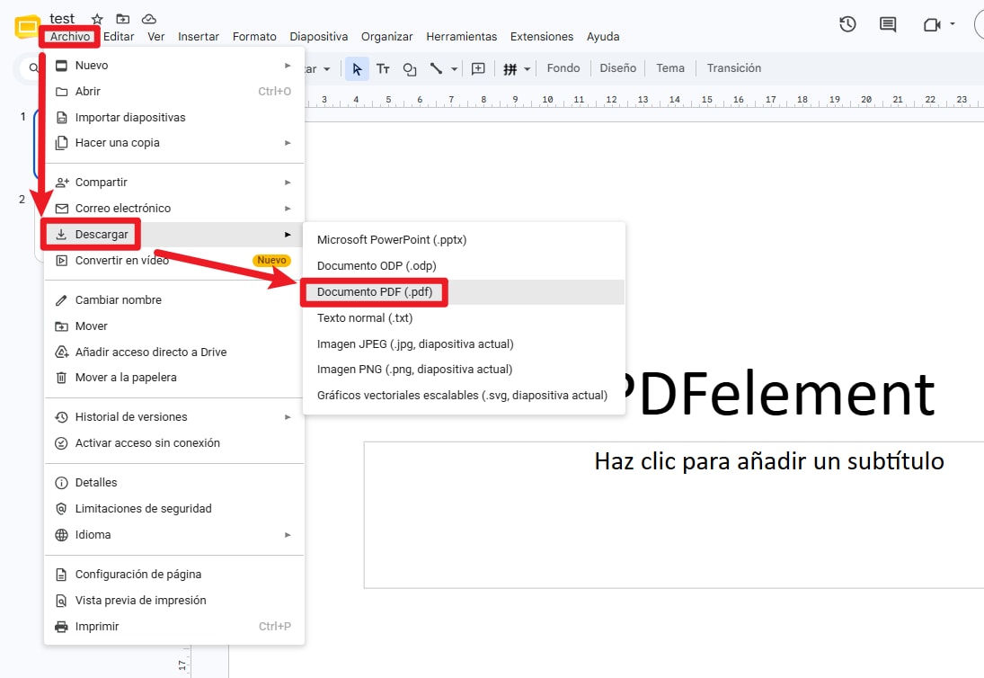Select Añadir acceso directo a Drive
This screenshot has width=984, height=678.
173,352
